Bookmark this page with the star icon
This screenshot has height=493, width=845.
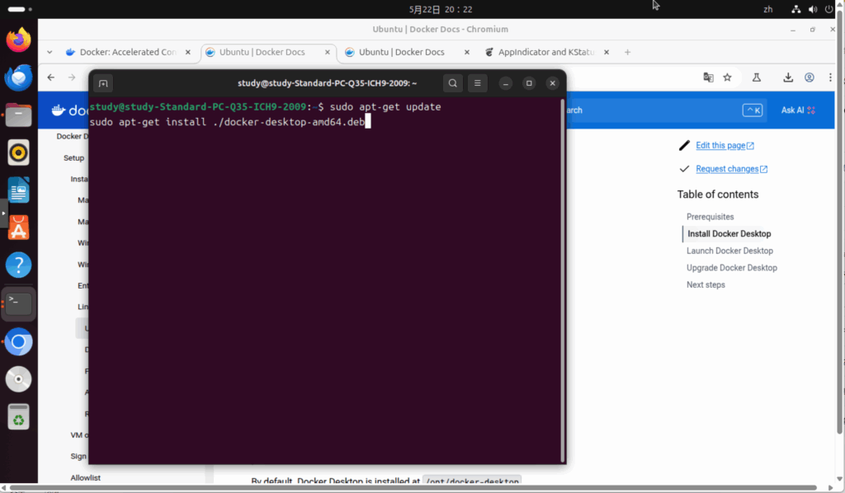pyautogui.click(x=728, y=77)
